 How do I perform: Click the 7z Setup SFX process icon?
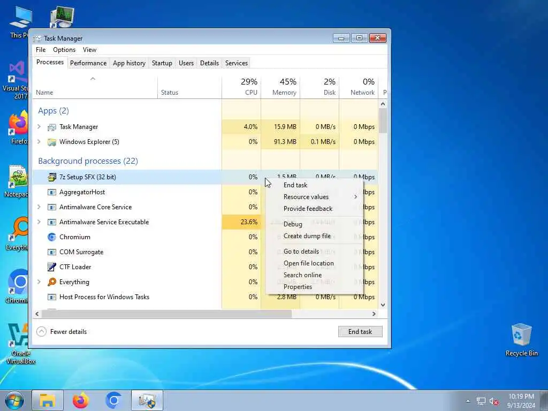pos(52,177)
